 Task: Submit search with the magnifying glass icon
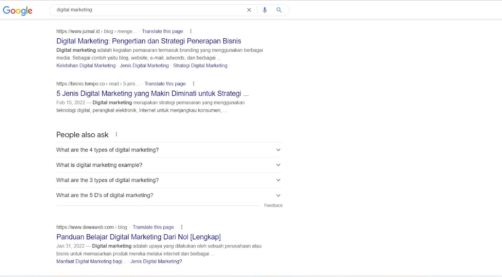click(279, 10)
